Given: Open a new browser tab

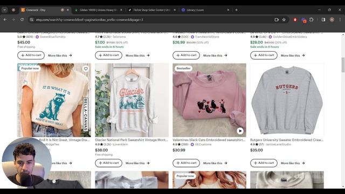Looking at the screenshot, I should point(236,10).
